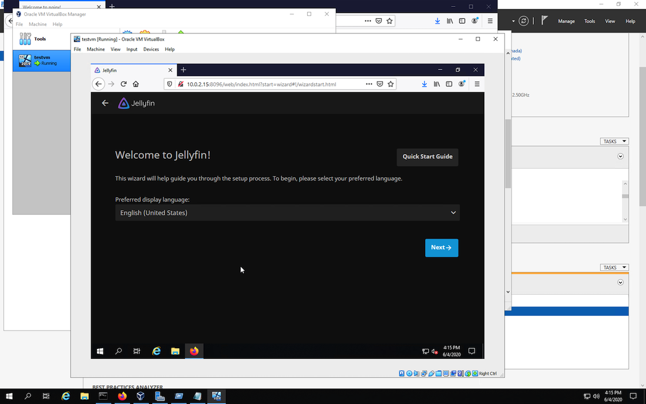Expand the TASKS dropdown in Server Manager

click(x=614, y=141)
